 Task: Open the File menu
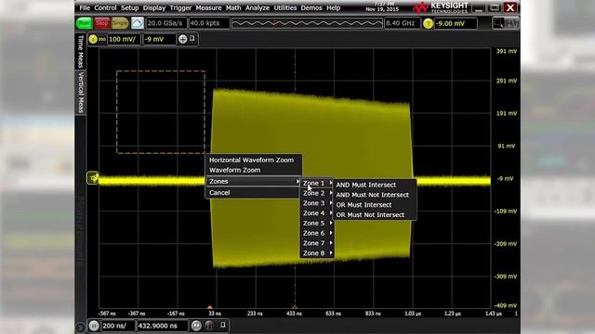[85, 8]
